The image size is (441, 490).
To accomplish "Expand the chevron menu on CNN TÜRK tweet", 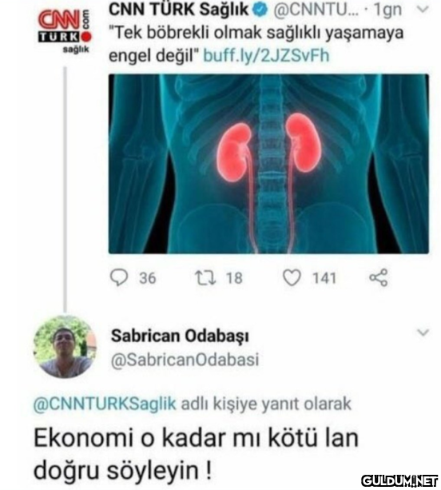I will (423, 10).
